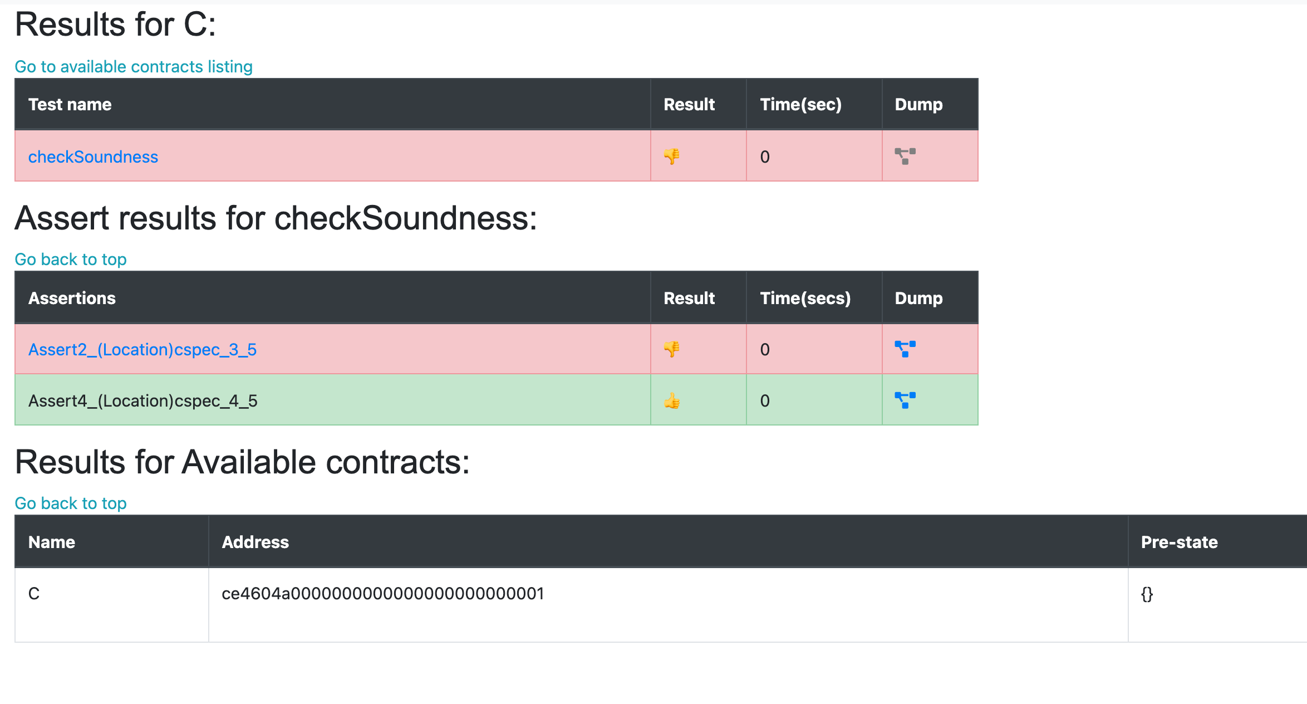1307x704 pixels.
Task: Click the 'Assertions' column header
Action: click(72, 299)
